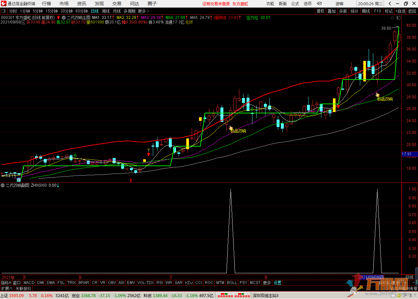Viewport: 418px width, 299px height.
Task: Switch to 60分钟 period
Action: click(x=82, y=11)
